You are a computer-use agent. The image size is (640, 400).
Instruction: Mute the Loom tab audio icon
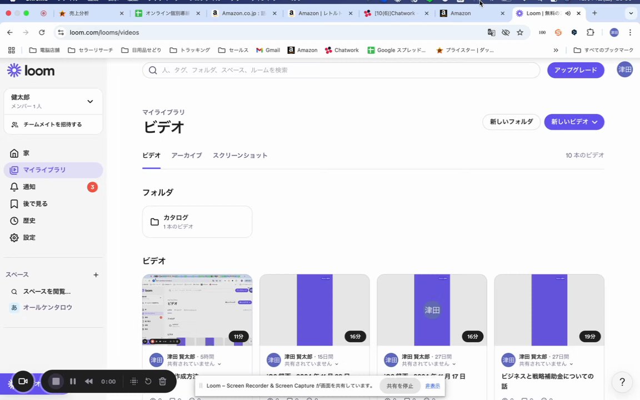(x=568, y=13)
